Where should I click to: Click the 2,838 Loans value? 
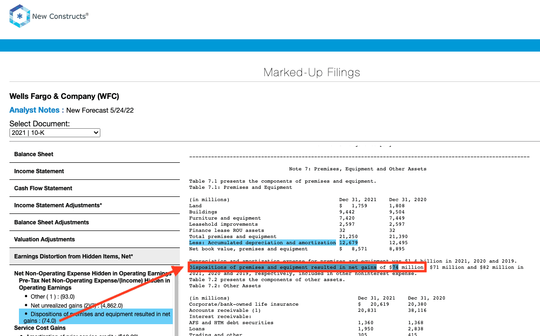tap(416, 329)
